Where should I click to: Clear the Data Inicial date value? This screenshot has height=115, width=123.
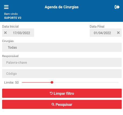click(x=5, y=33)
